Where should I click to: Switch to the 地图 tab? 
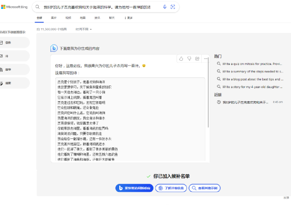pos(82,18)
